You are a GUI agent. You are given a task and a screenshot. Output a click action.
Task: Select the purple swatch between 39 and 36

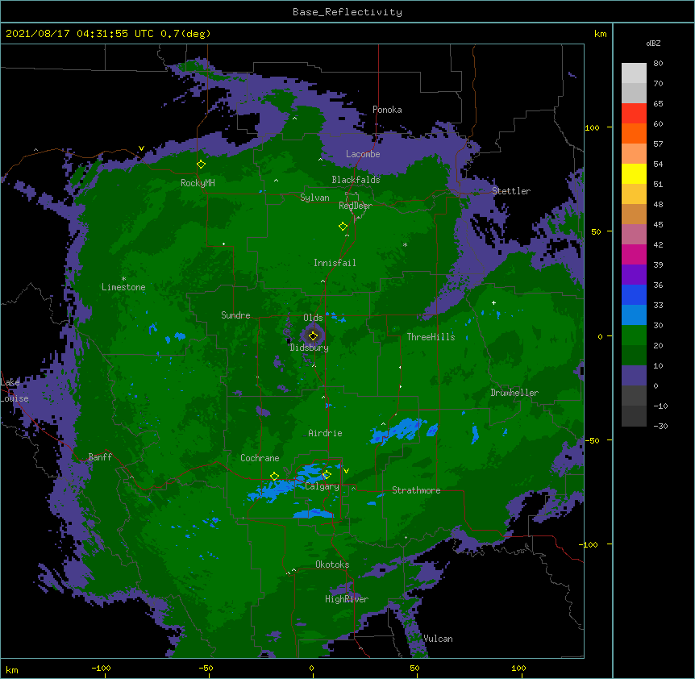pos(634,274)
